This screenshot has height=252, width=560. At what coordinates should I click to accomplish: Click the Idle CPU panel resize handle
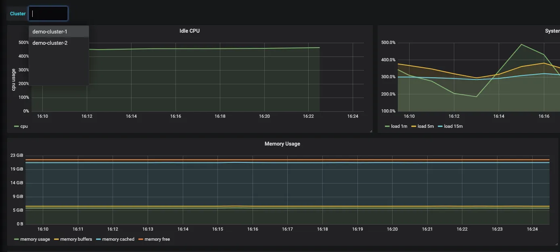[371, 131]
